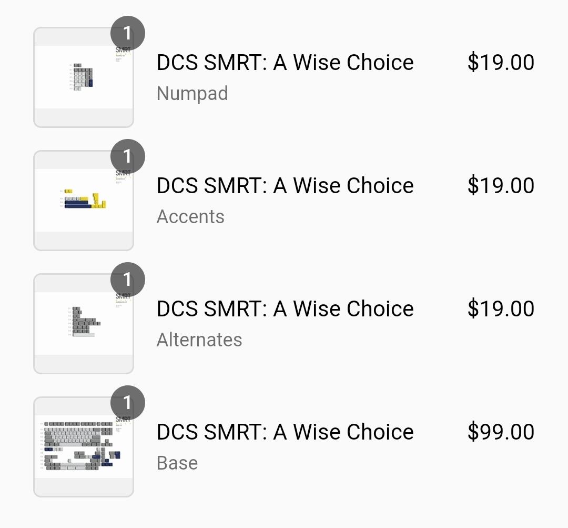This screenshot has height=528, width=568.
Task: Click the quantity badge on Alternates item
Action: [127, 280]
